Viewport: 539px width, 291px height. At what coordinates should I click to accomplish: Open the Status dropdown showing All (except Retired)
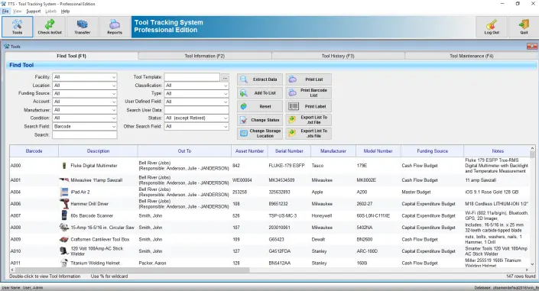(196, 118)
